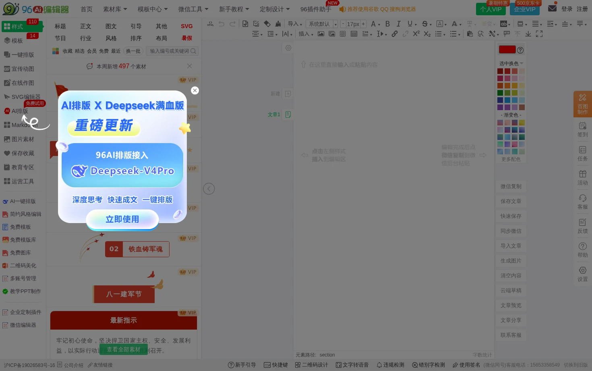
Task: Choose the dark green palette swatch
Action: coord(500,93)
